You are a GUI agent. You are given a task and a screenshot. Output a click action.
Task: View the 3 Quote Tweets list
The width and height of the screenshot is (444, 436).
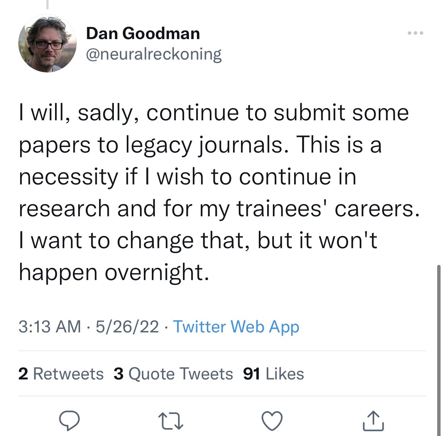click(x=173, y=374)
